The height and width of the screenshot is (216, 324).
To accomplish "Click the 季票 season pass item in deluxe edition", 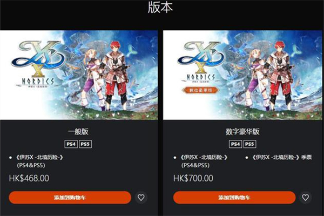I will 282,158.
